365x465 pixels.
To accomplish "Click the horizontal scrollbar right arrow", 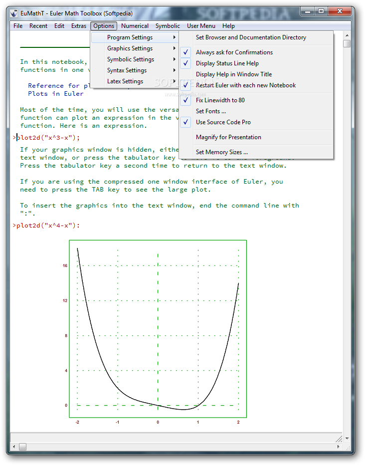I will (x=339, y=447).
